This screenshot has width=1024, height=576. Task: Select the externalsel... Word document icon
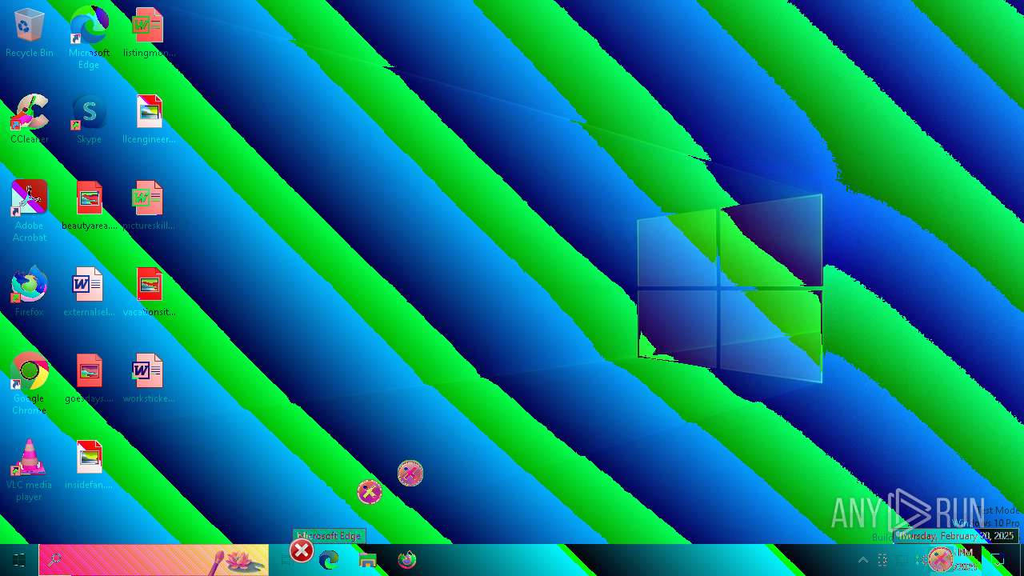(89, 292)
